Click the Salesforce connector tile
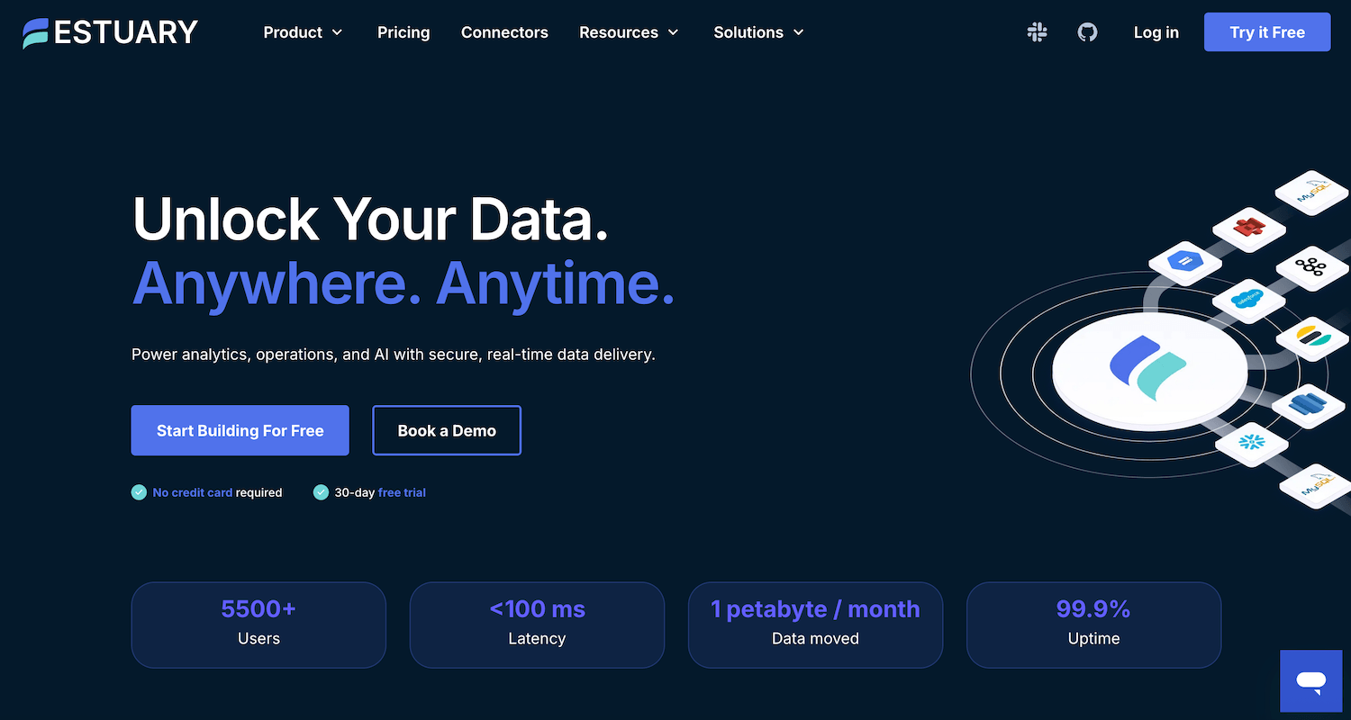 point(1247,300)
